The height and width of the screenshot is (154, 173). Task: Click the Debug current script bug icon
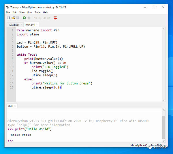[x=29, y=18]
